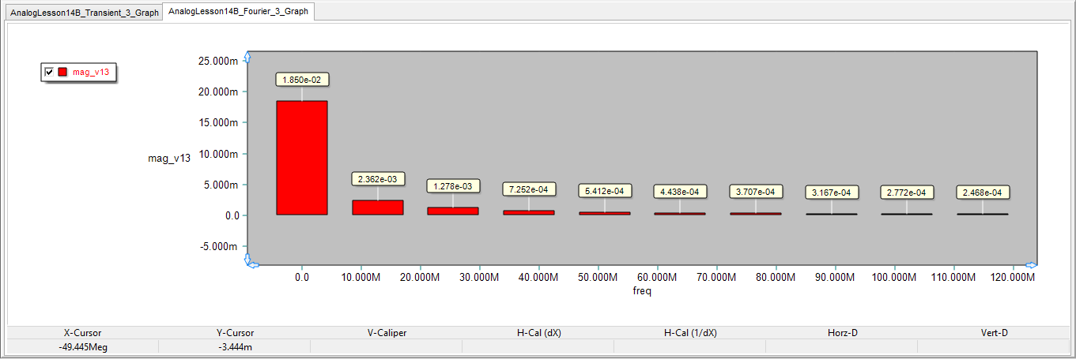This screenshot has height=359, width=1076.
Task: Click the top Y-axis range handle
Action: point(248,57)
